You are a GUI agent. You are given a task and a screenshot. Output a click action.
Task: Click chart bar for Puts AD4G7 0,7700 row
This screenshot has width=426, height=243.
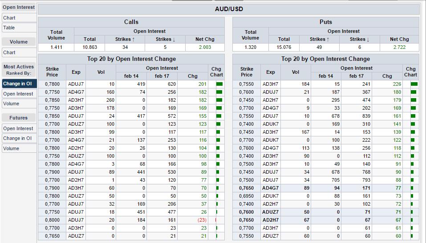(x=414, y=108)
